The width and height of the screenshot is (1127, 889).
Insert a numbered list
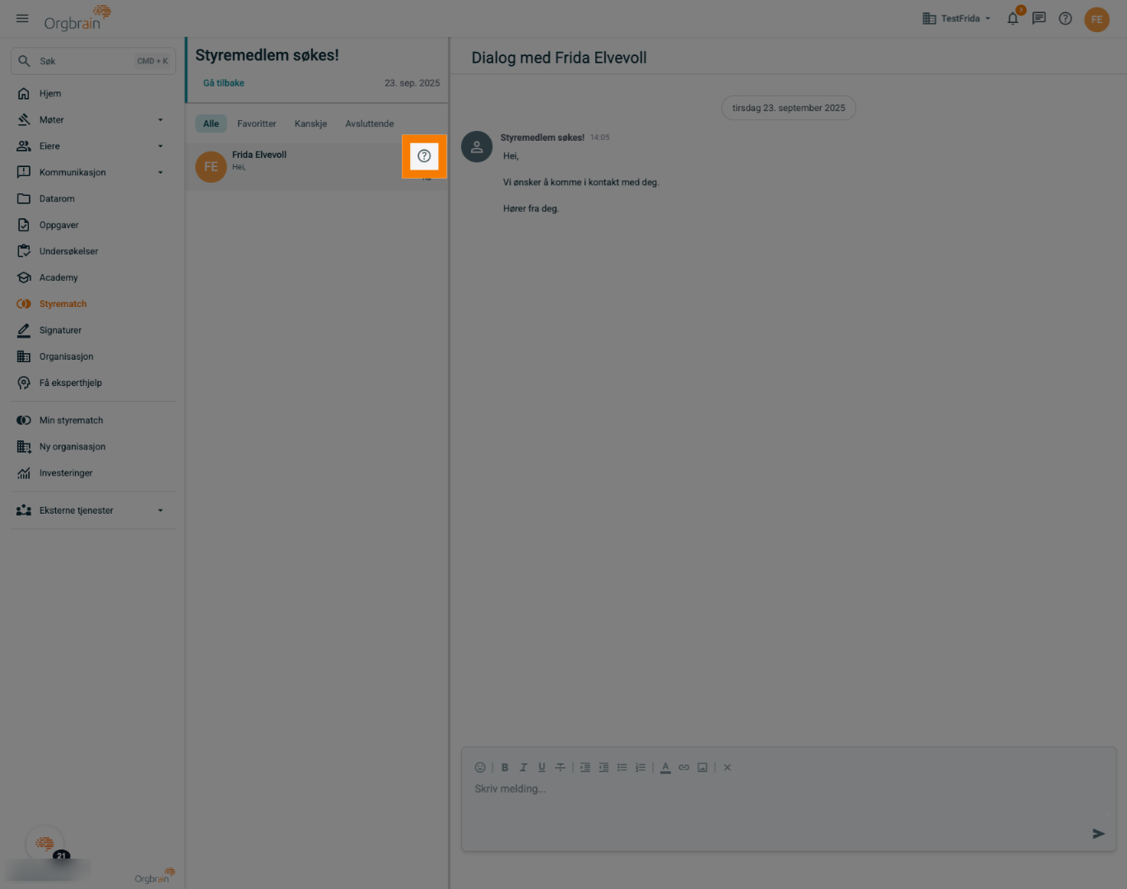pyautogui.click(x=640, y=767)
